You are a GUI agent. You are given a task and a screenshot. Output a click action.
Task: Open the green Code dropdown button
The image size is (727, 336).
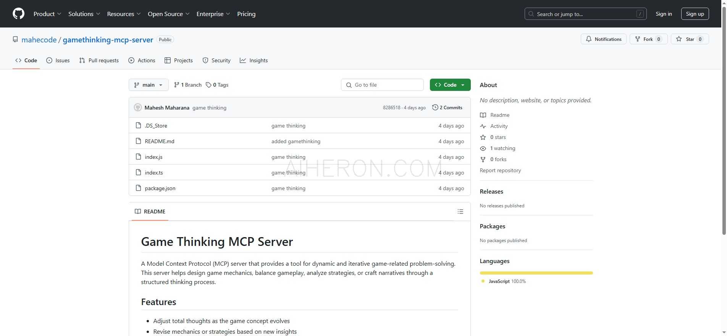coord(450,85)
